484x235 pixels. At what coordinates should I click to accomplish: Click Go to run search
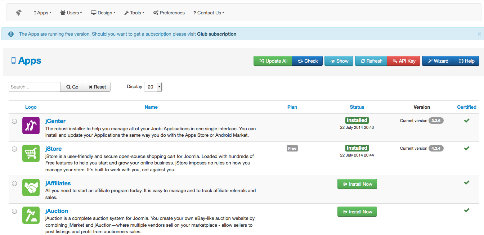click(72, 87)
